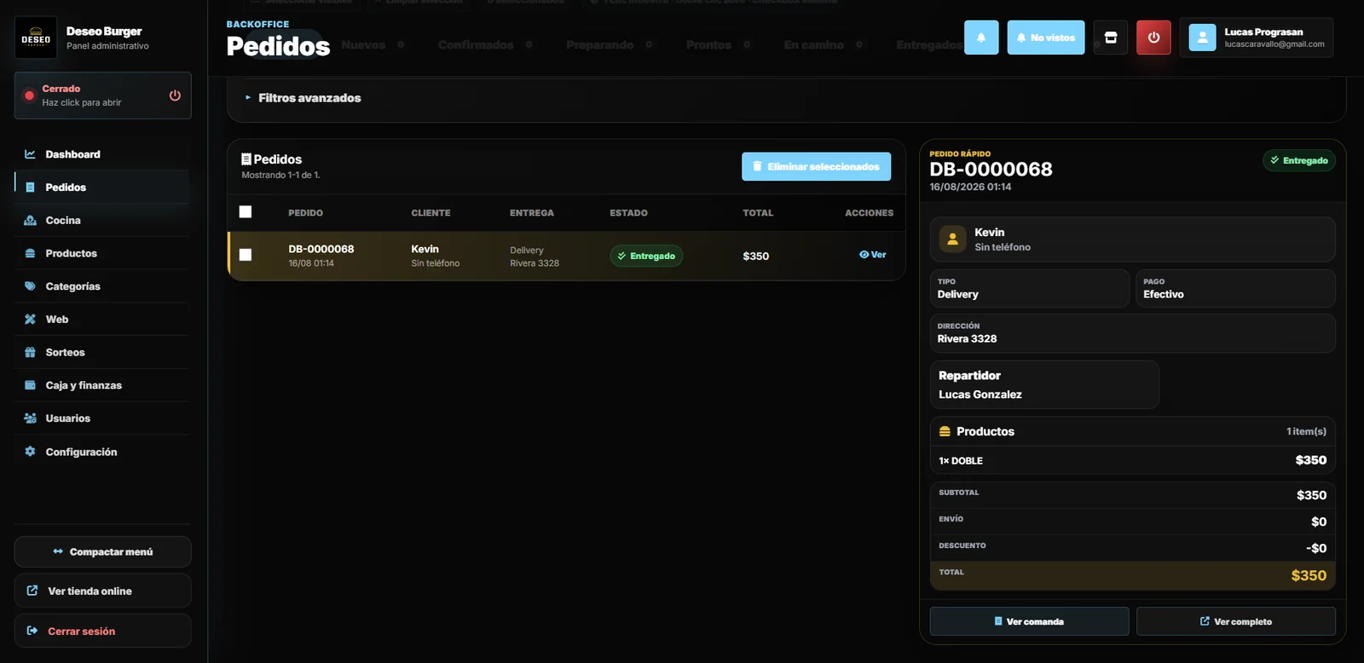Click the store icon in the header
Image resolution: width=1364 pixels, height=663 pixels.
[x=1111, y=37]
